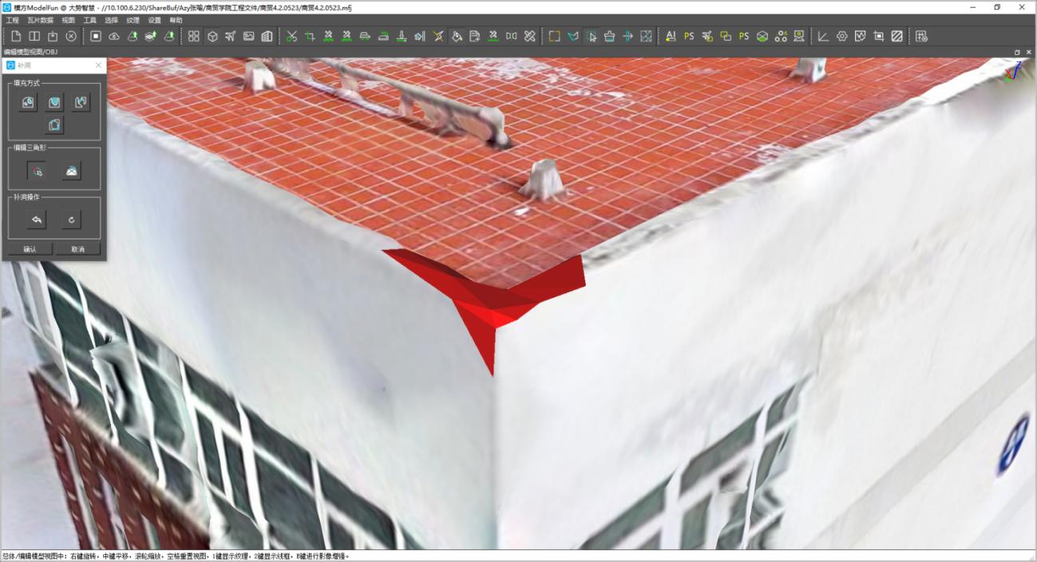Screen dimensions: 1037x562
Task: Select the highlighted triangle edit tool under 编辑三角形
Action: pyautogui.click(x=37, y=171)
